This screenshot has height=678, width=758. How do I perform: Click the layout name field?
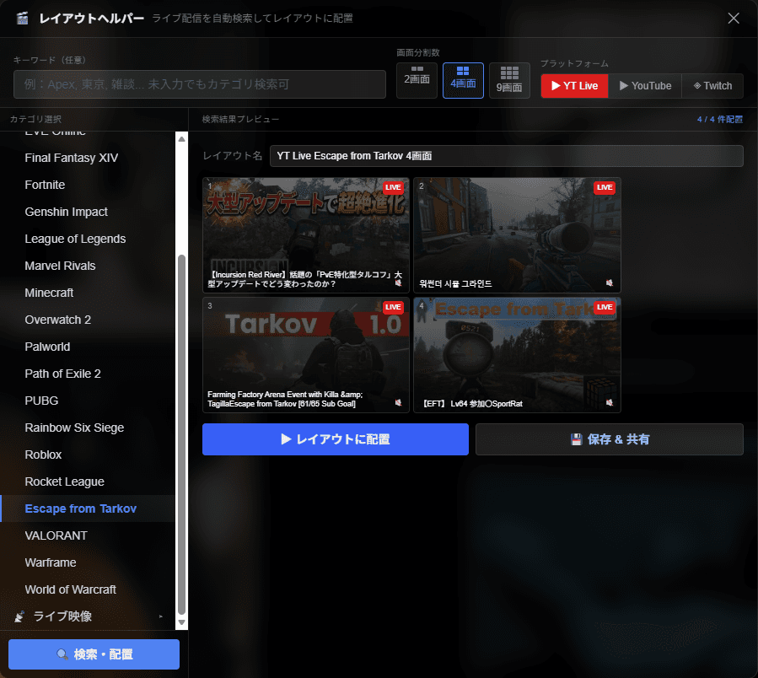click(507, 156)
